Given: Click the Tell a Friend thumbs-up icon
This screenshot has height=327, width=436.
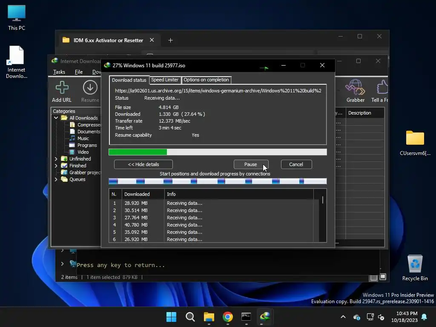Looking at the screenshot, I should coord(382,87).
